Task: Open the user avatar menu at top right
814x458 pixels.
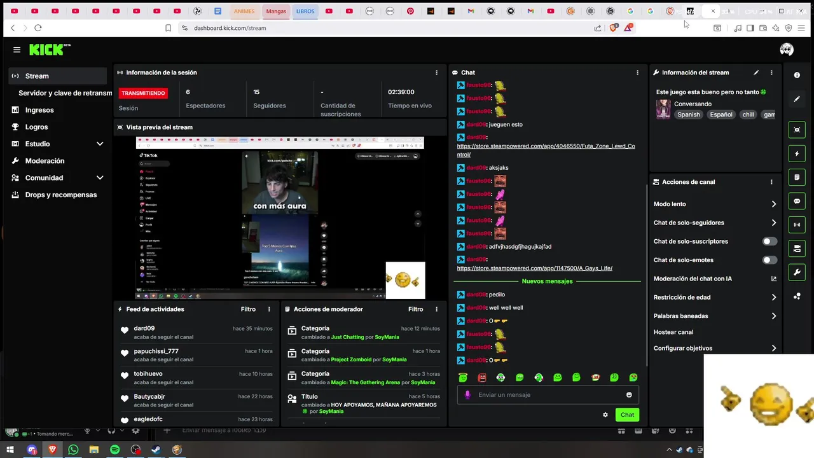Action: pos(787,50)
